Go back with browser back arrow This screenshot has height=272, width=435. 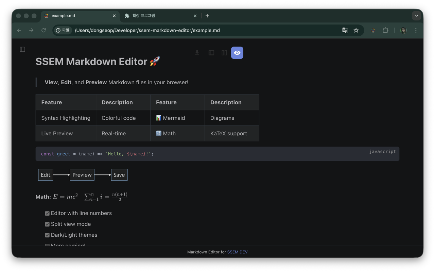tap(19, 30)
